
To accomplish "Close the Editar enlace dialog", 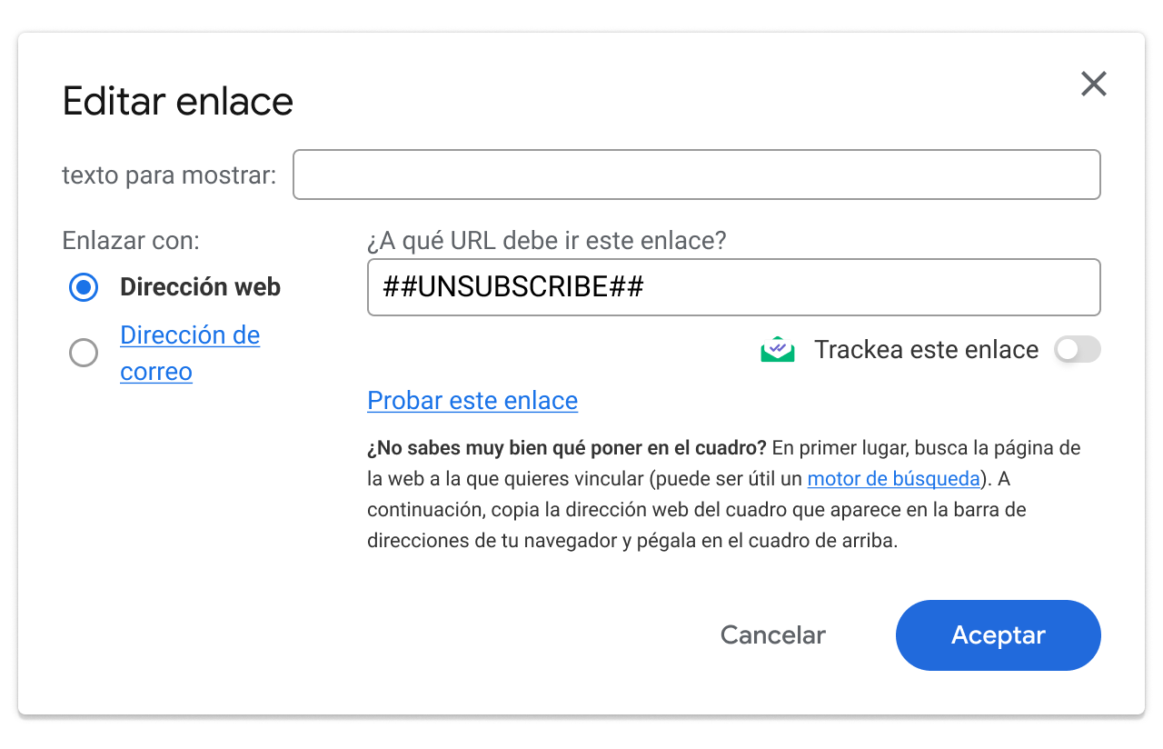I will [1093, 85].
